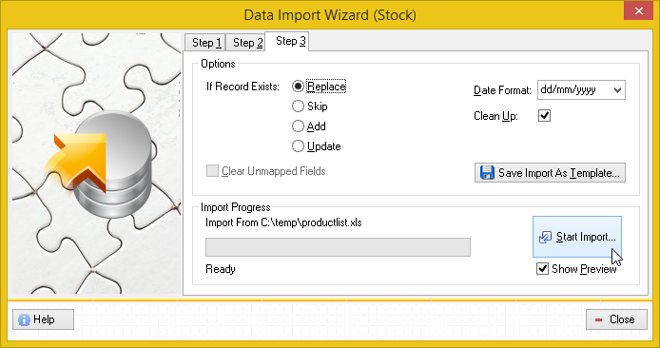Viewport: 660px width, 348px height.
Task: Select the Replace radio option
Action: pyautogui.click(x=298, y=87)
